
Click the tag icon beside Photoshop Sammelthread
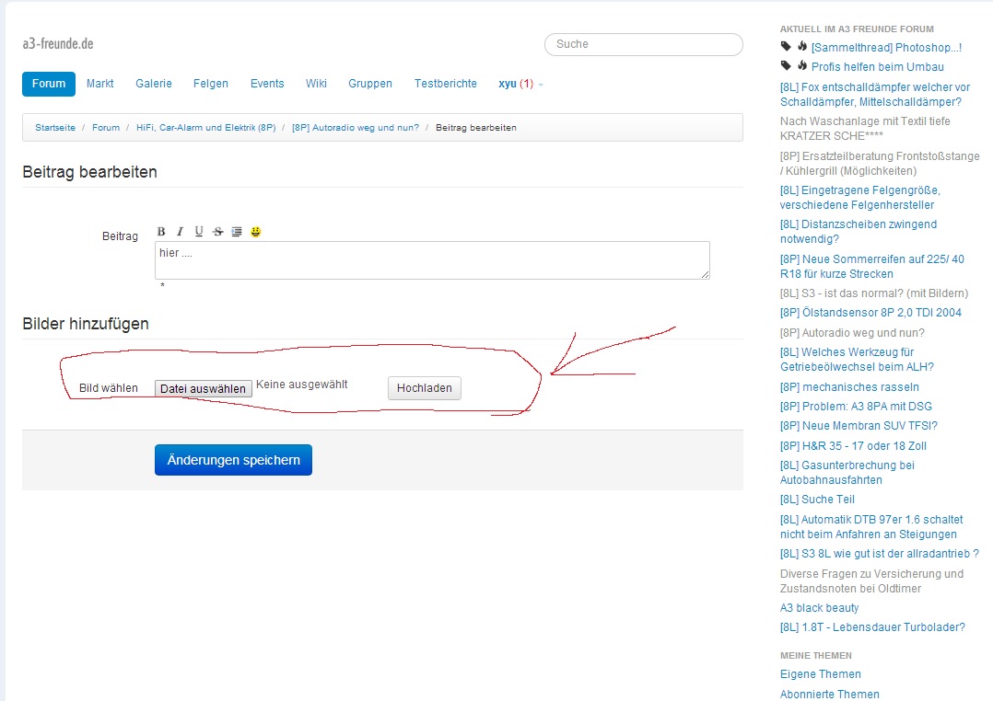pos(786,47)
